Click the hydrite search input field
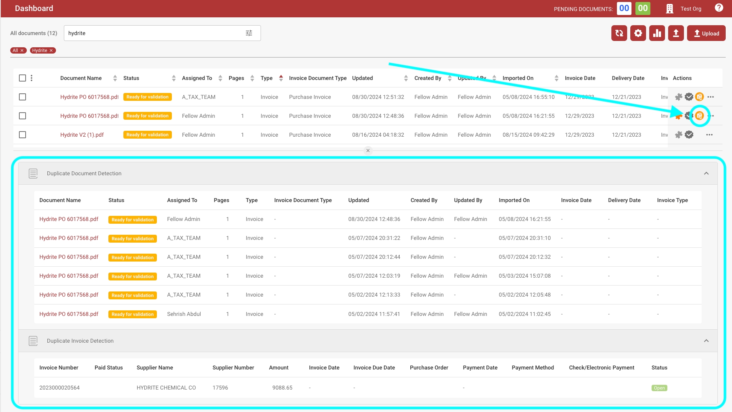The width and height of the screenshot is (732, 412). pos(154,33)
